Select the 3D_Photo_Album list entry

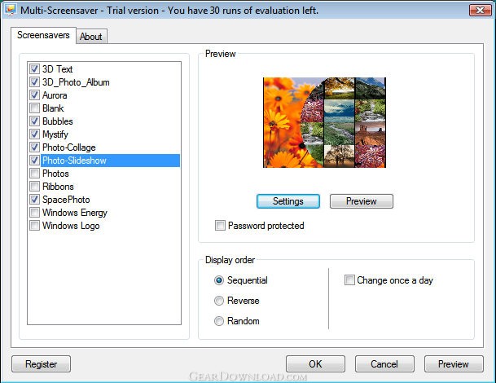pos(76,82)
